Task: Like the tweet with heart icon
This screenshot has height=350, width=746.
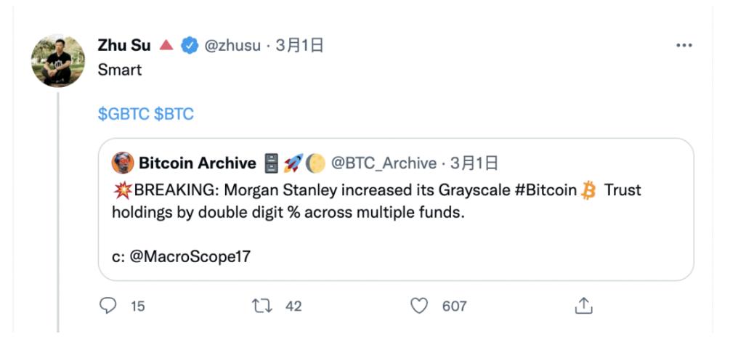Action: coord(419,306)
